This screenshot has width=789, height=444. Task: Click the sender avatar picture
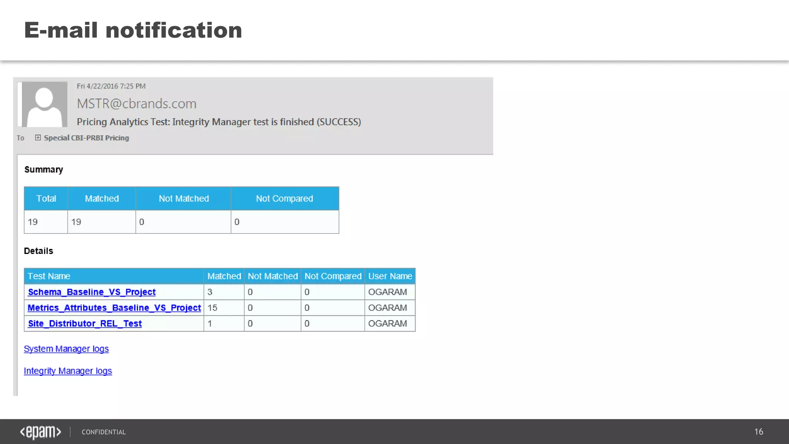click(44, 104)
